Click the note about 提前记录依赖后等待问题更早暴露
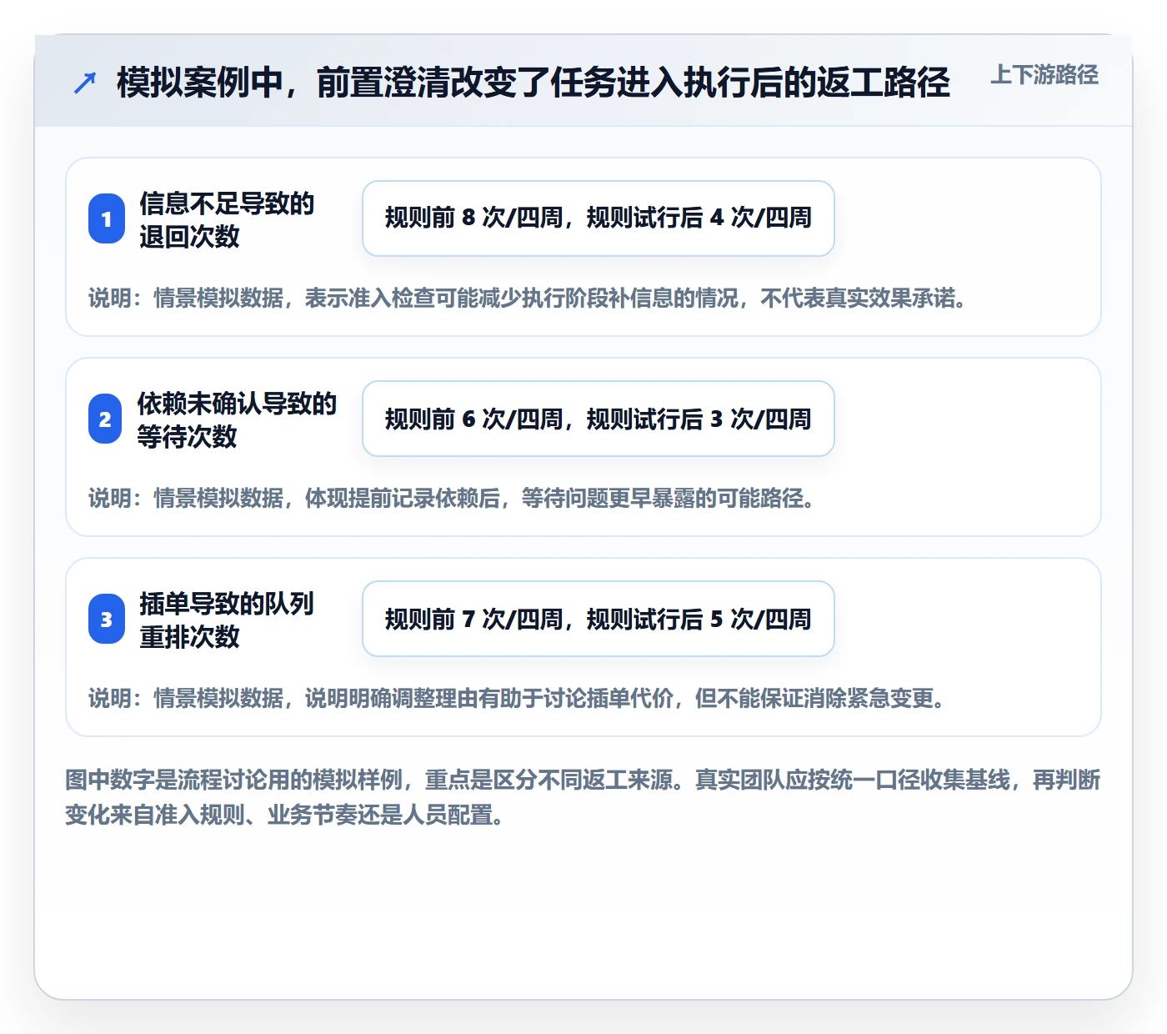Viewport: 1167px width, 1034px height. point(452,498)
